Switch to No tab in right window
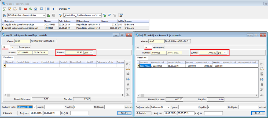Viewport: 268px width, 118px height. [x=138, y=47]
